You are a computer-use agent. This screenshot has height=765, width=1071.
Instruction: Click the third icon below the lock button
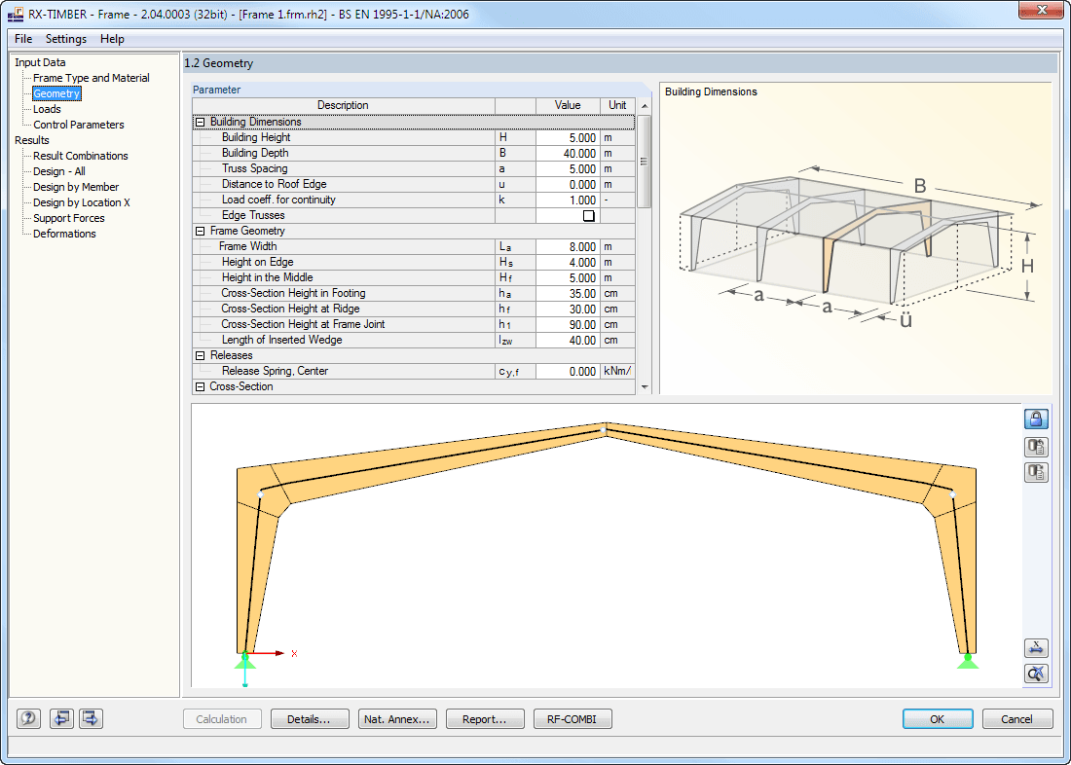click(1036, 472)
